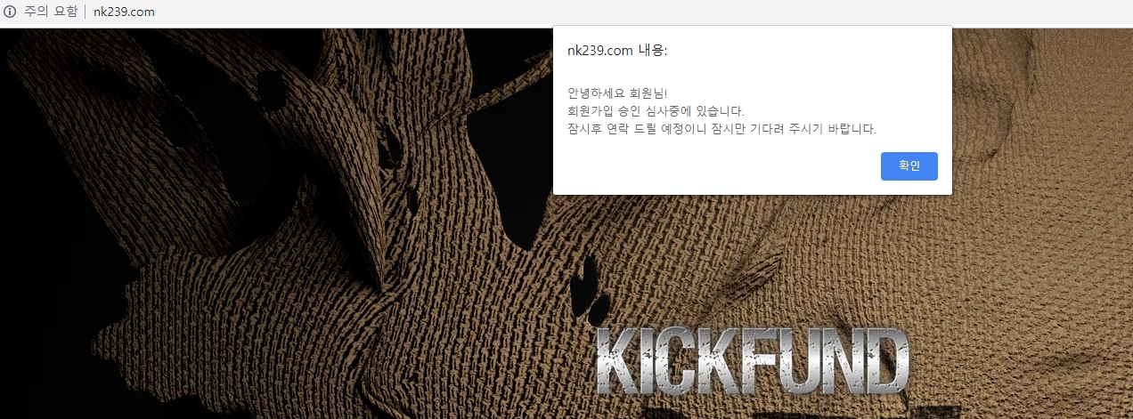The width and height of the screenshot is (1133, 419).
Task: Open the site information icon in address bar
Action: (x=11, y=12)
